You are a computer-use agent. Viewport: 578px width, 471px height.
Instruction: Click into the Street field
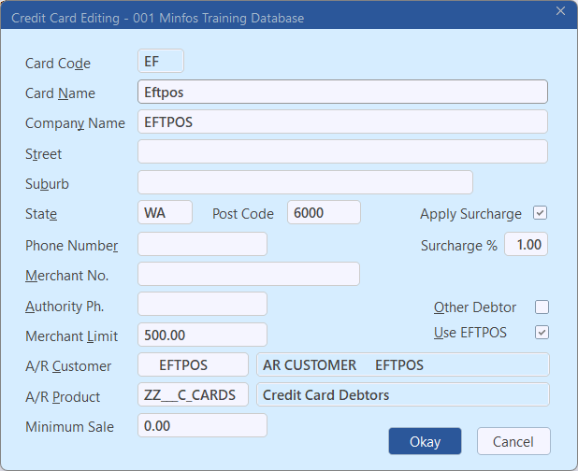[x=341, y=152]
